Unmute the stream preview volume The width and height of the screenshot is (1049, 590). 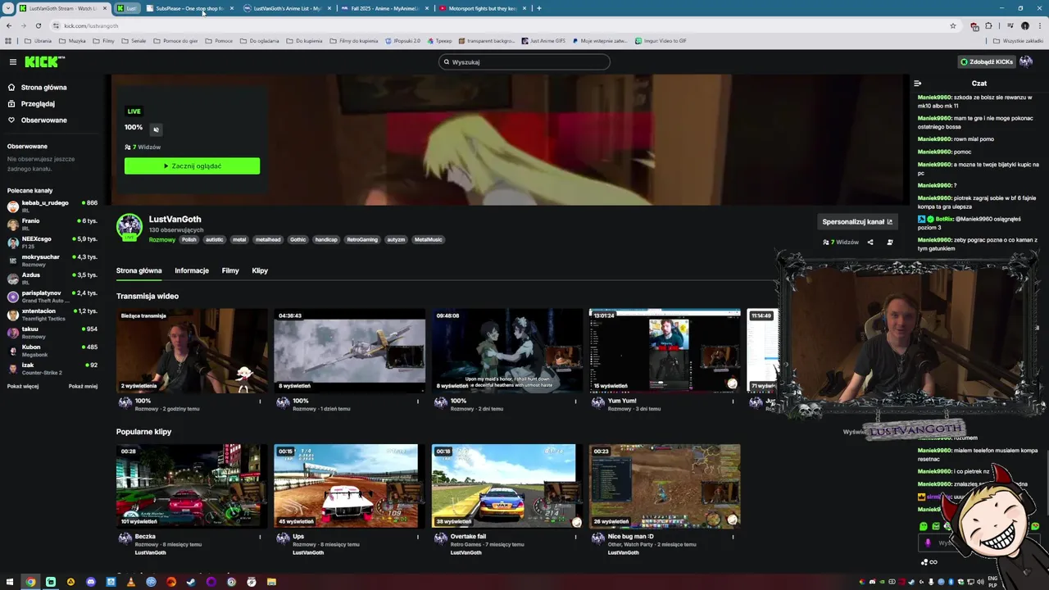pyautogui.click(x=156, y=129)
